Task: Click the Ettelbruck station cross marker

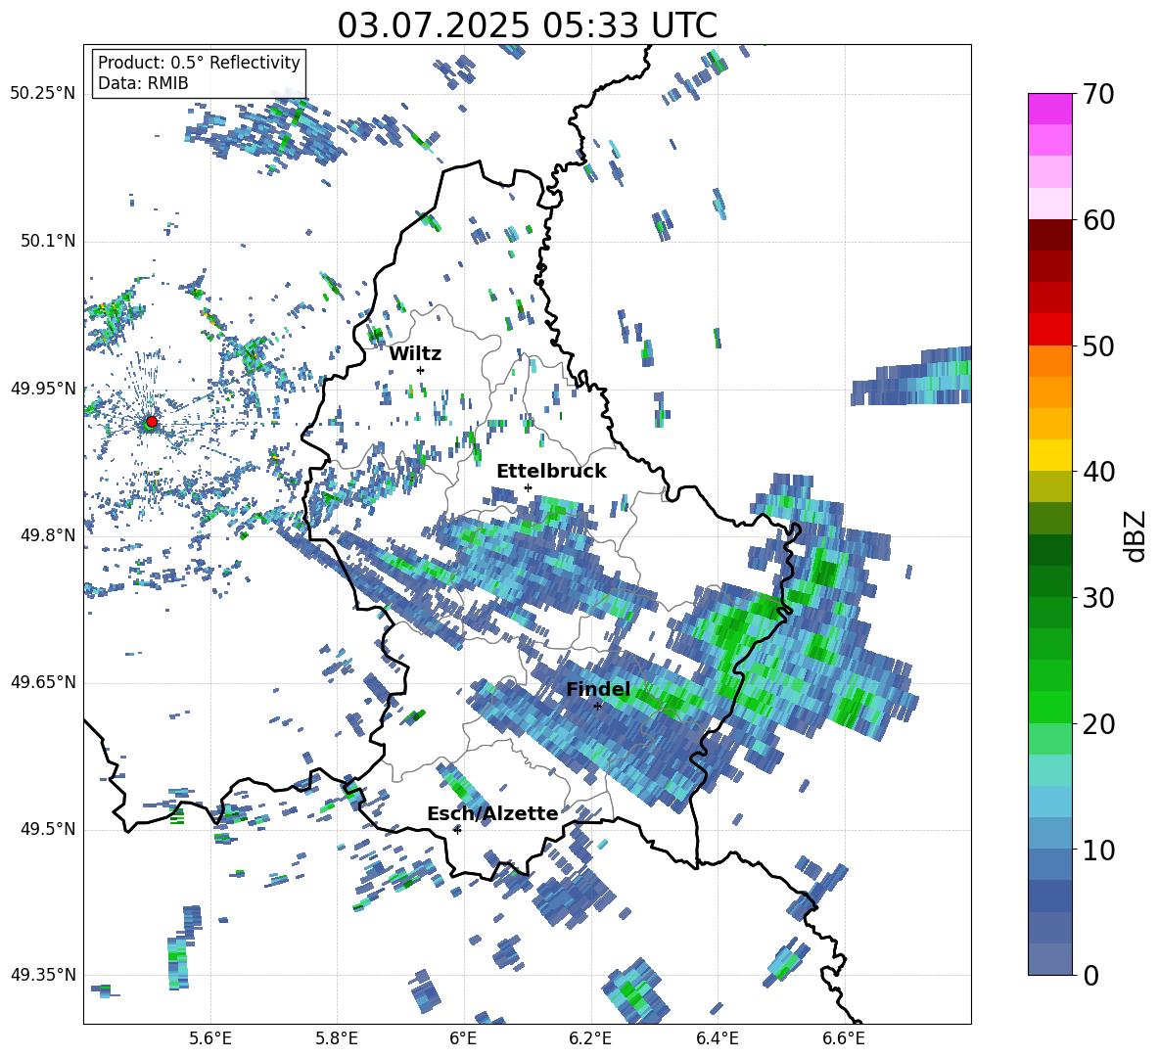Action: [528, 487]
